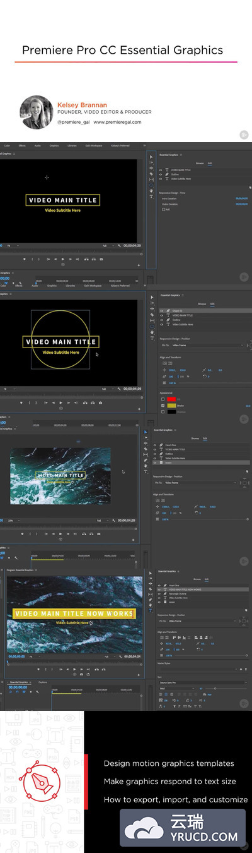Click Export Frame camera icon in the topmost monitor
Viewport: 252px width, 853px height.
(x=101, y=259)
